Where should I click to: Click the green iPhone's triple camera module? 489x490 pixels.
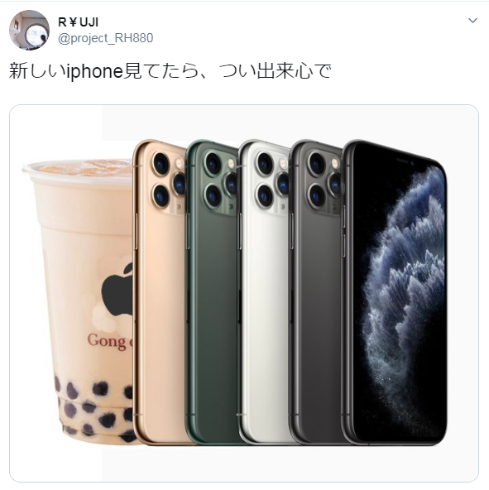(220, 182)
